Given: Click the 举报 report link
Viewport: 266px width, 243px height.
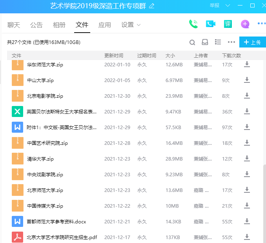Looking at the screenshot, I should coord(215,6).
